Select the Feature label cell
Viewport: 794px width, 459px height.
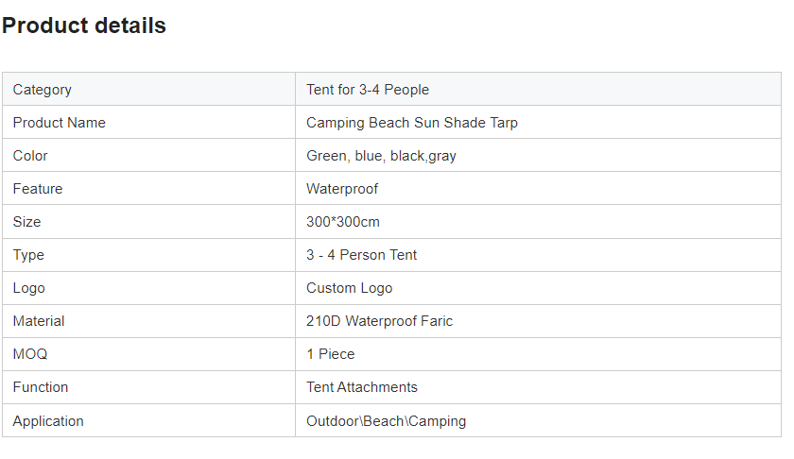pyautogui.click(x=38, y=189)
